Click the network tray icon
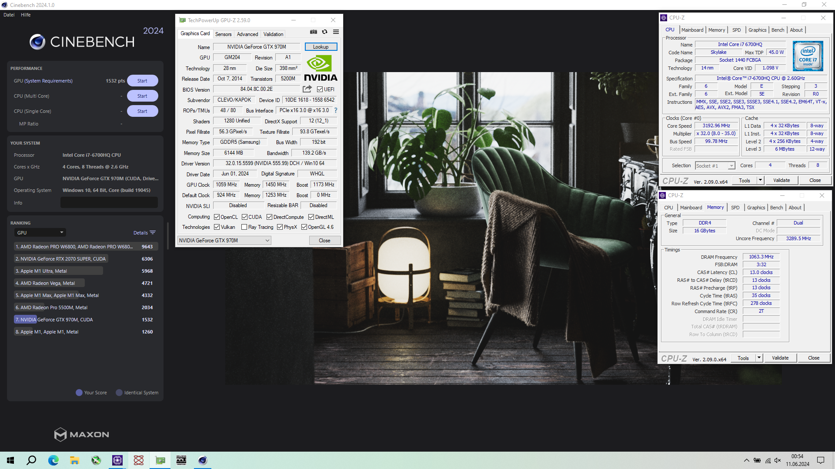This screenshot has height=469, width=835. 768,460
